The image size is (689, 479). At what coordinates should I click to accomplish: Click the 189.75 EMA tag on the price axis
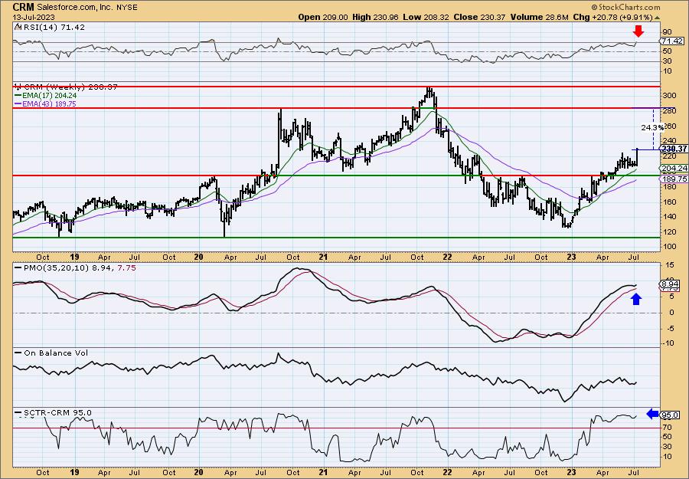tap(674, 179)
